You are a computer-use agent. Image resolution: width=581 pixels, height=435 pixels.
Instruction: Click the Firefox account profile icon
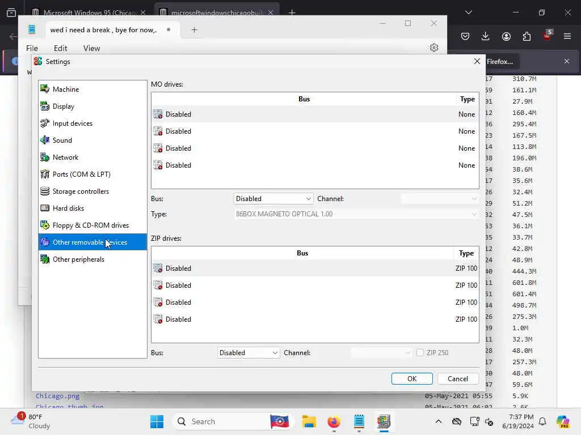point(506,36)
